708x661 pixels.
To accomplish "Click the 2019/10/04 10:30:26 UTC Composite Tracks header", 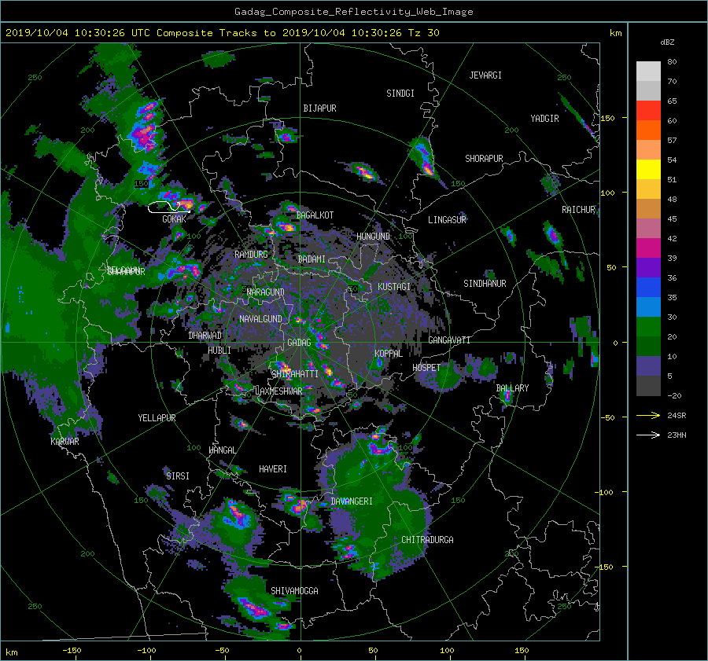I will click(x=222, y=33).
